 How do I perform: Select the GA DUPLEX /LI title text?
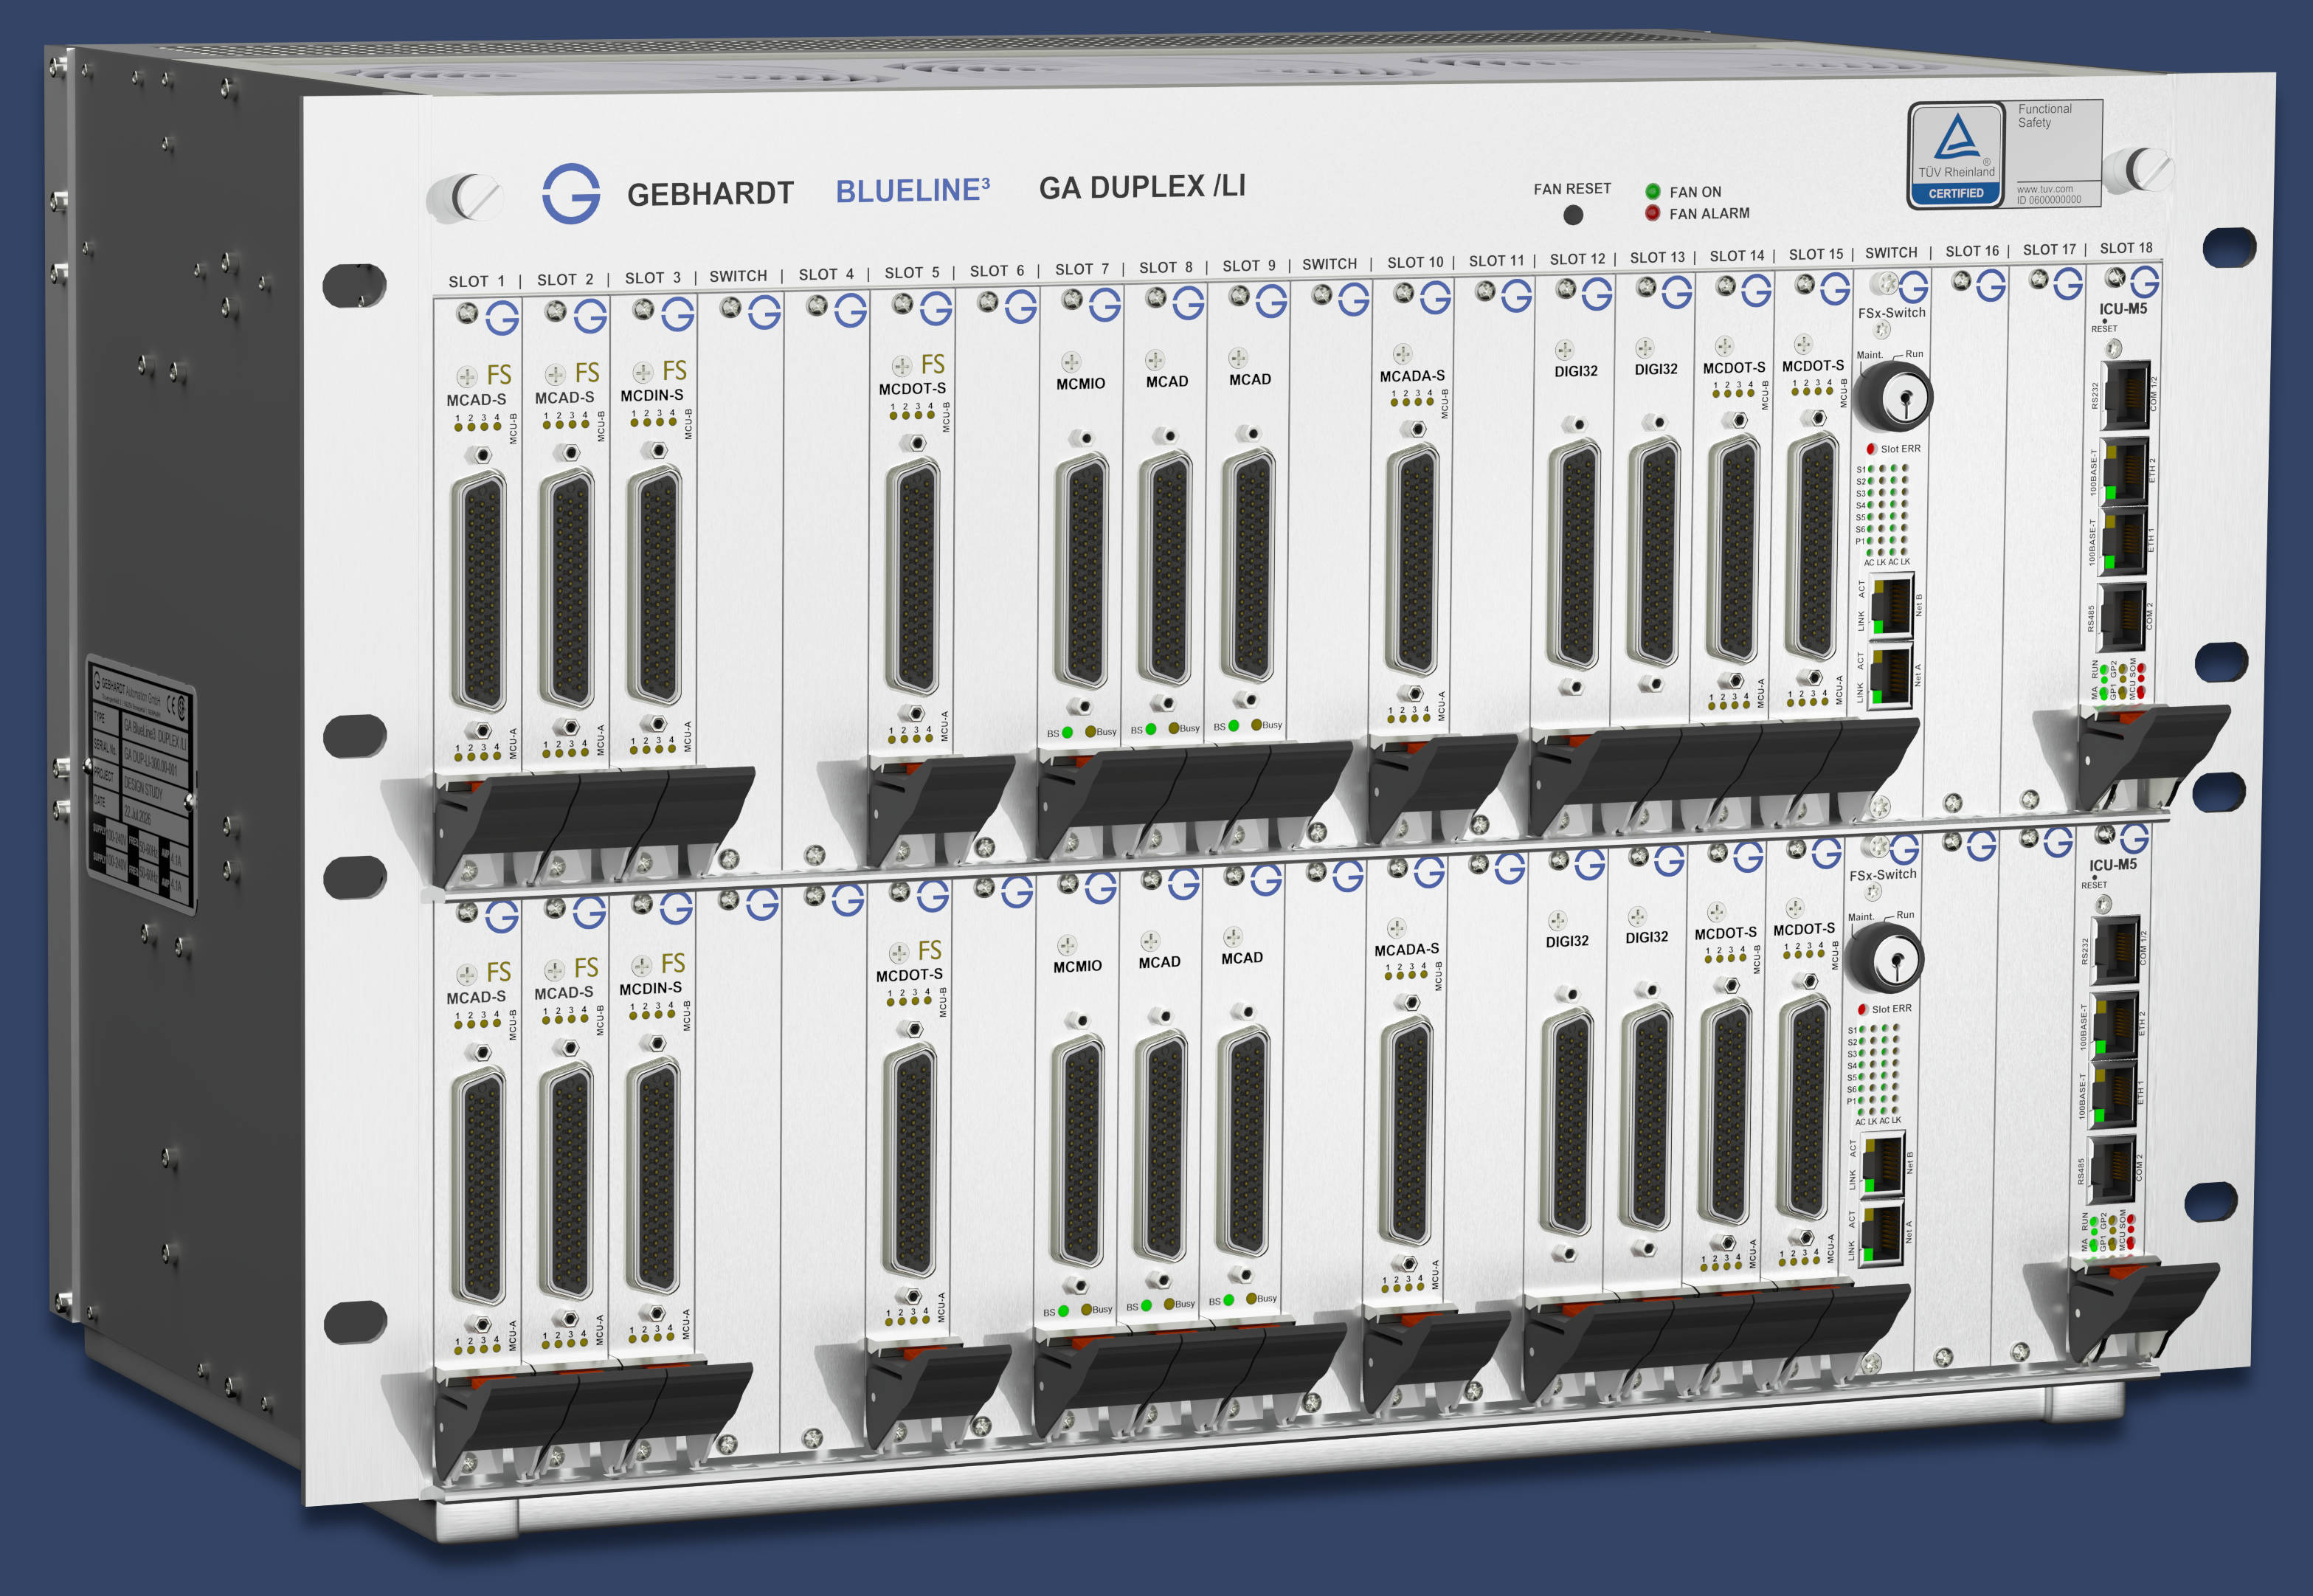pyautogui.click(x=1142, y=187)
